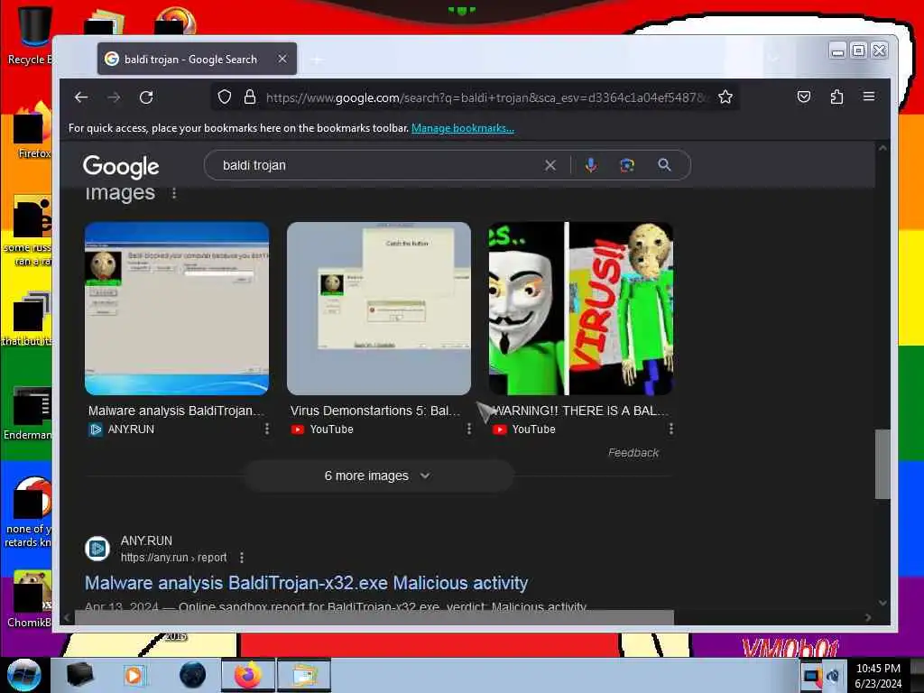The width and height of the screenshot is (924, 693).
Task: Start voice search with microphone icon
Action: (x=590, y=166)
